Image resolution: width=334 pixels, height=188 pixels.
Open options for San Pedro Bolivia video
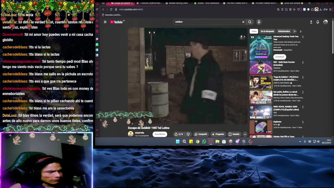303,92
